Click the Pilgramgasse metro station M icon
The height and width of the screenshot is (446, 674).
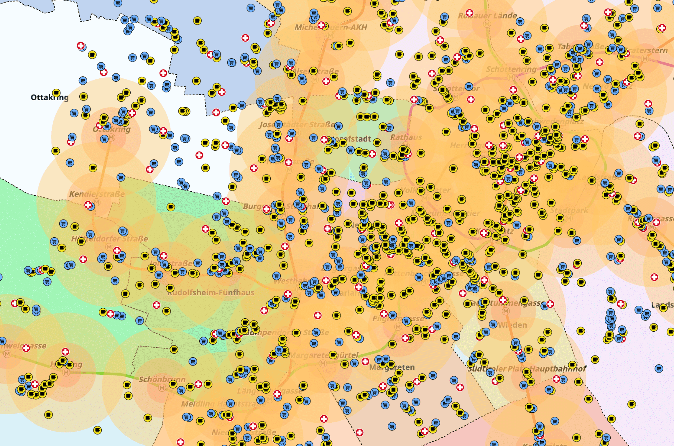398,327
